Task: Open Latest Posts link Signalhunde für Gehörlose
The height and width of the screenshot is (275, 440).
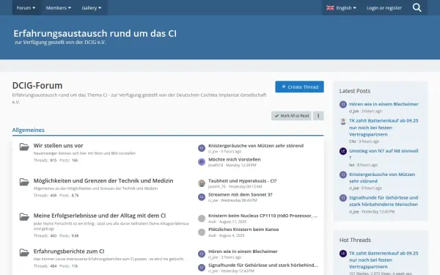Action: (384, 201)
